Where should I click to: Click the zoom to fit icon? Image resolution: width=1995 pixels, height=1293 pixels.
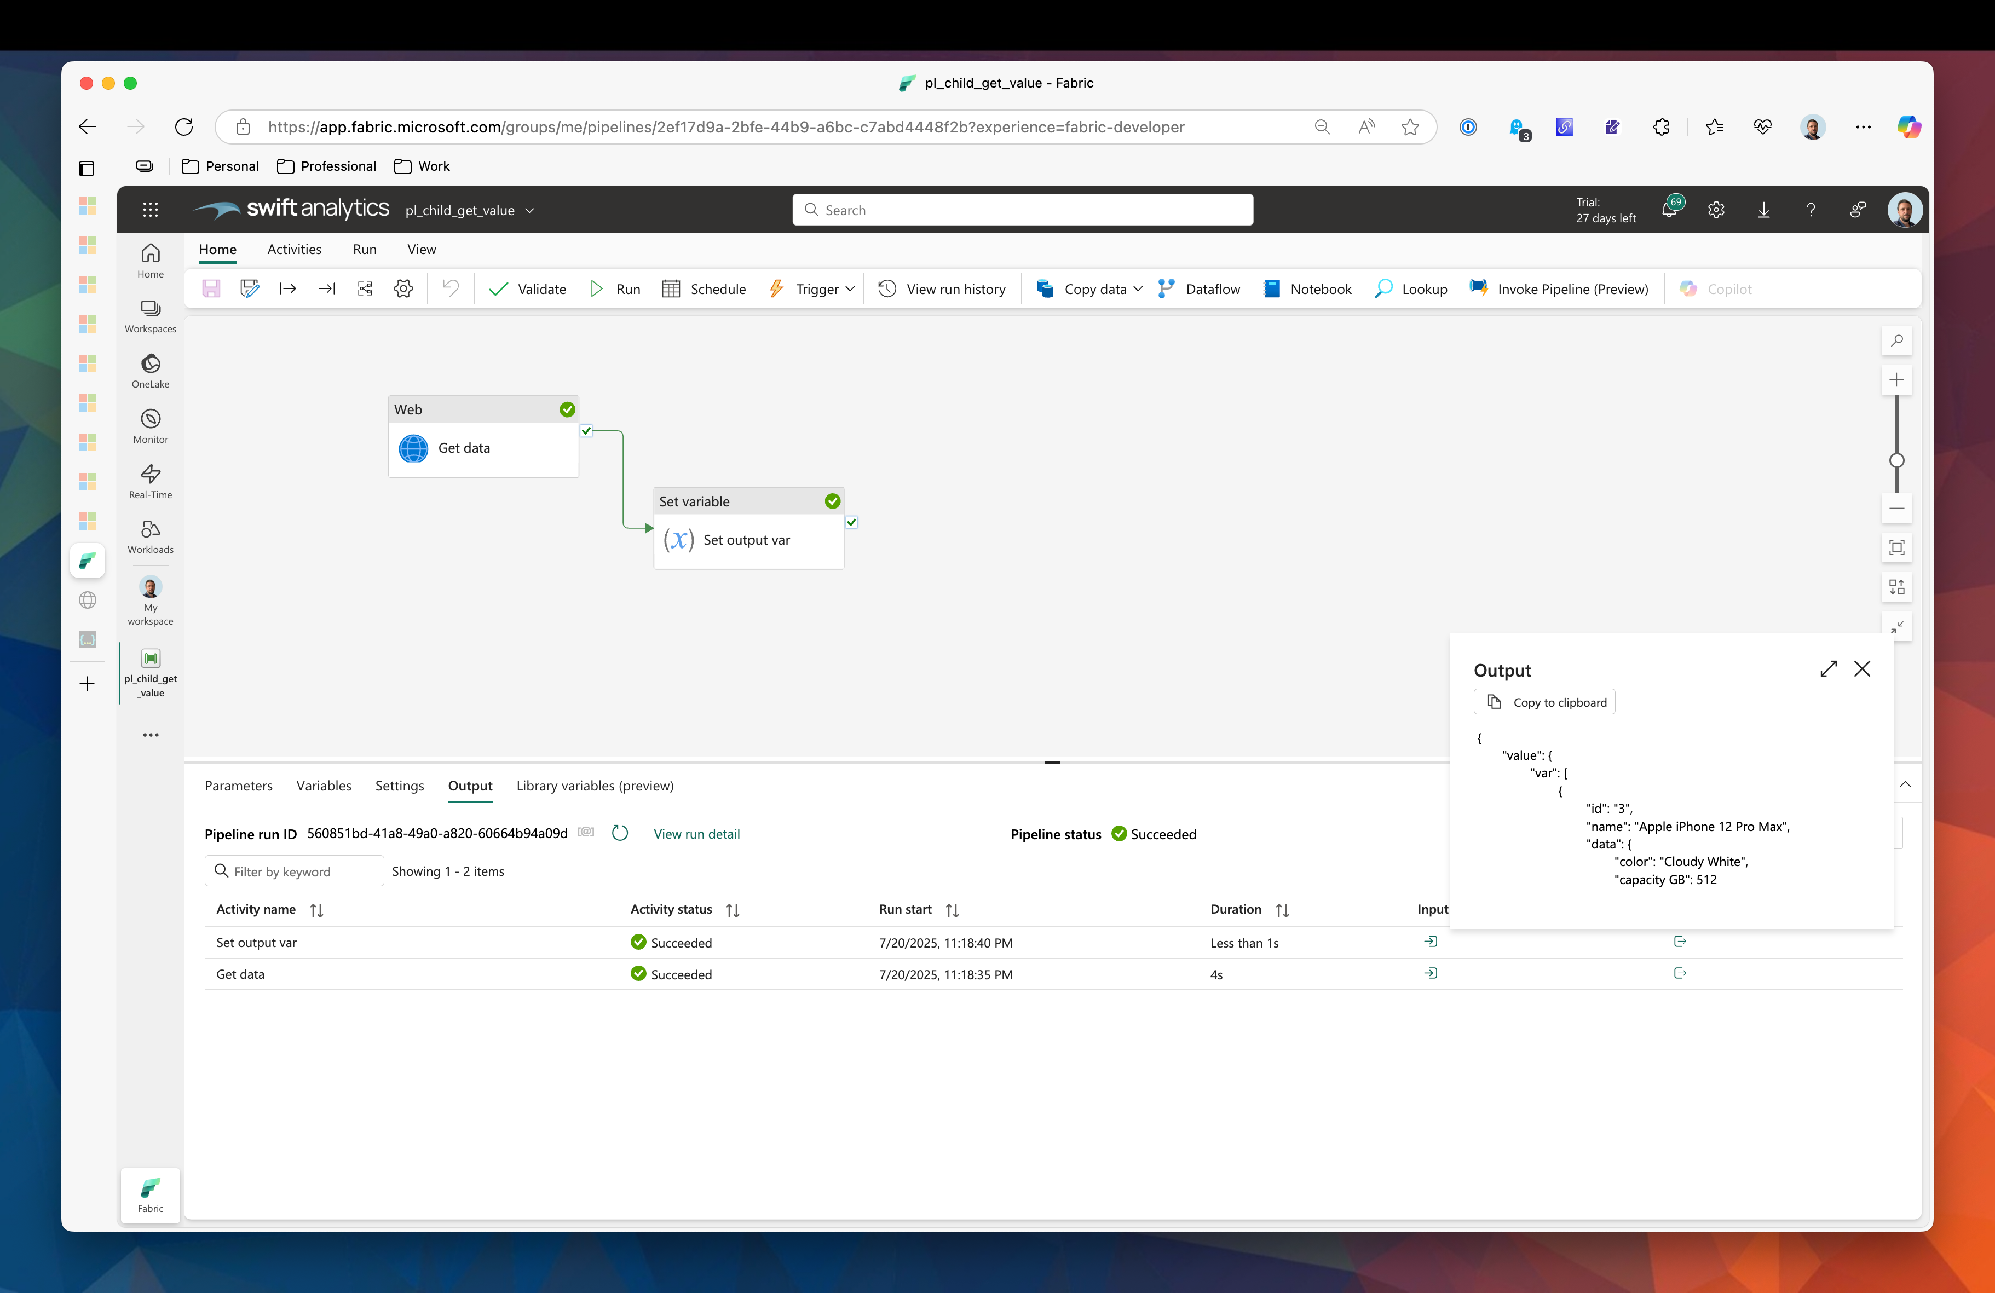coord(1897,547)
